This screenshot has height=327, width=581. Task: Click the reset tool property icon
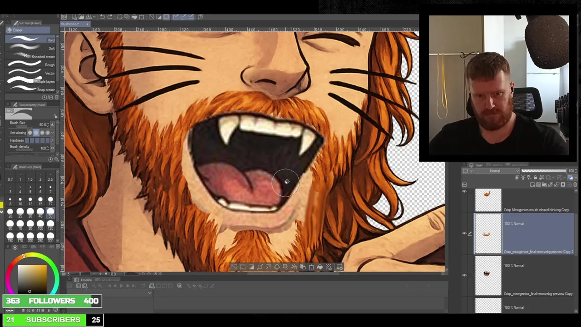(50, 159)
